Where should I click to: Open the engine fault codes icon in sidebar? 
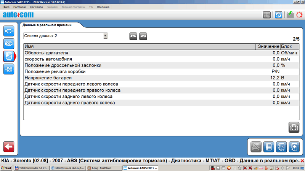8,31
